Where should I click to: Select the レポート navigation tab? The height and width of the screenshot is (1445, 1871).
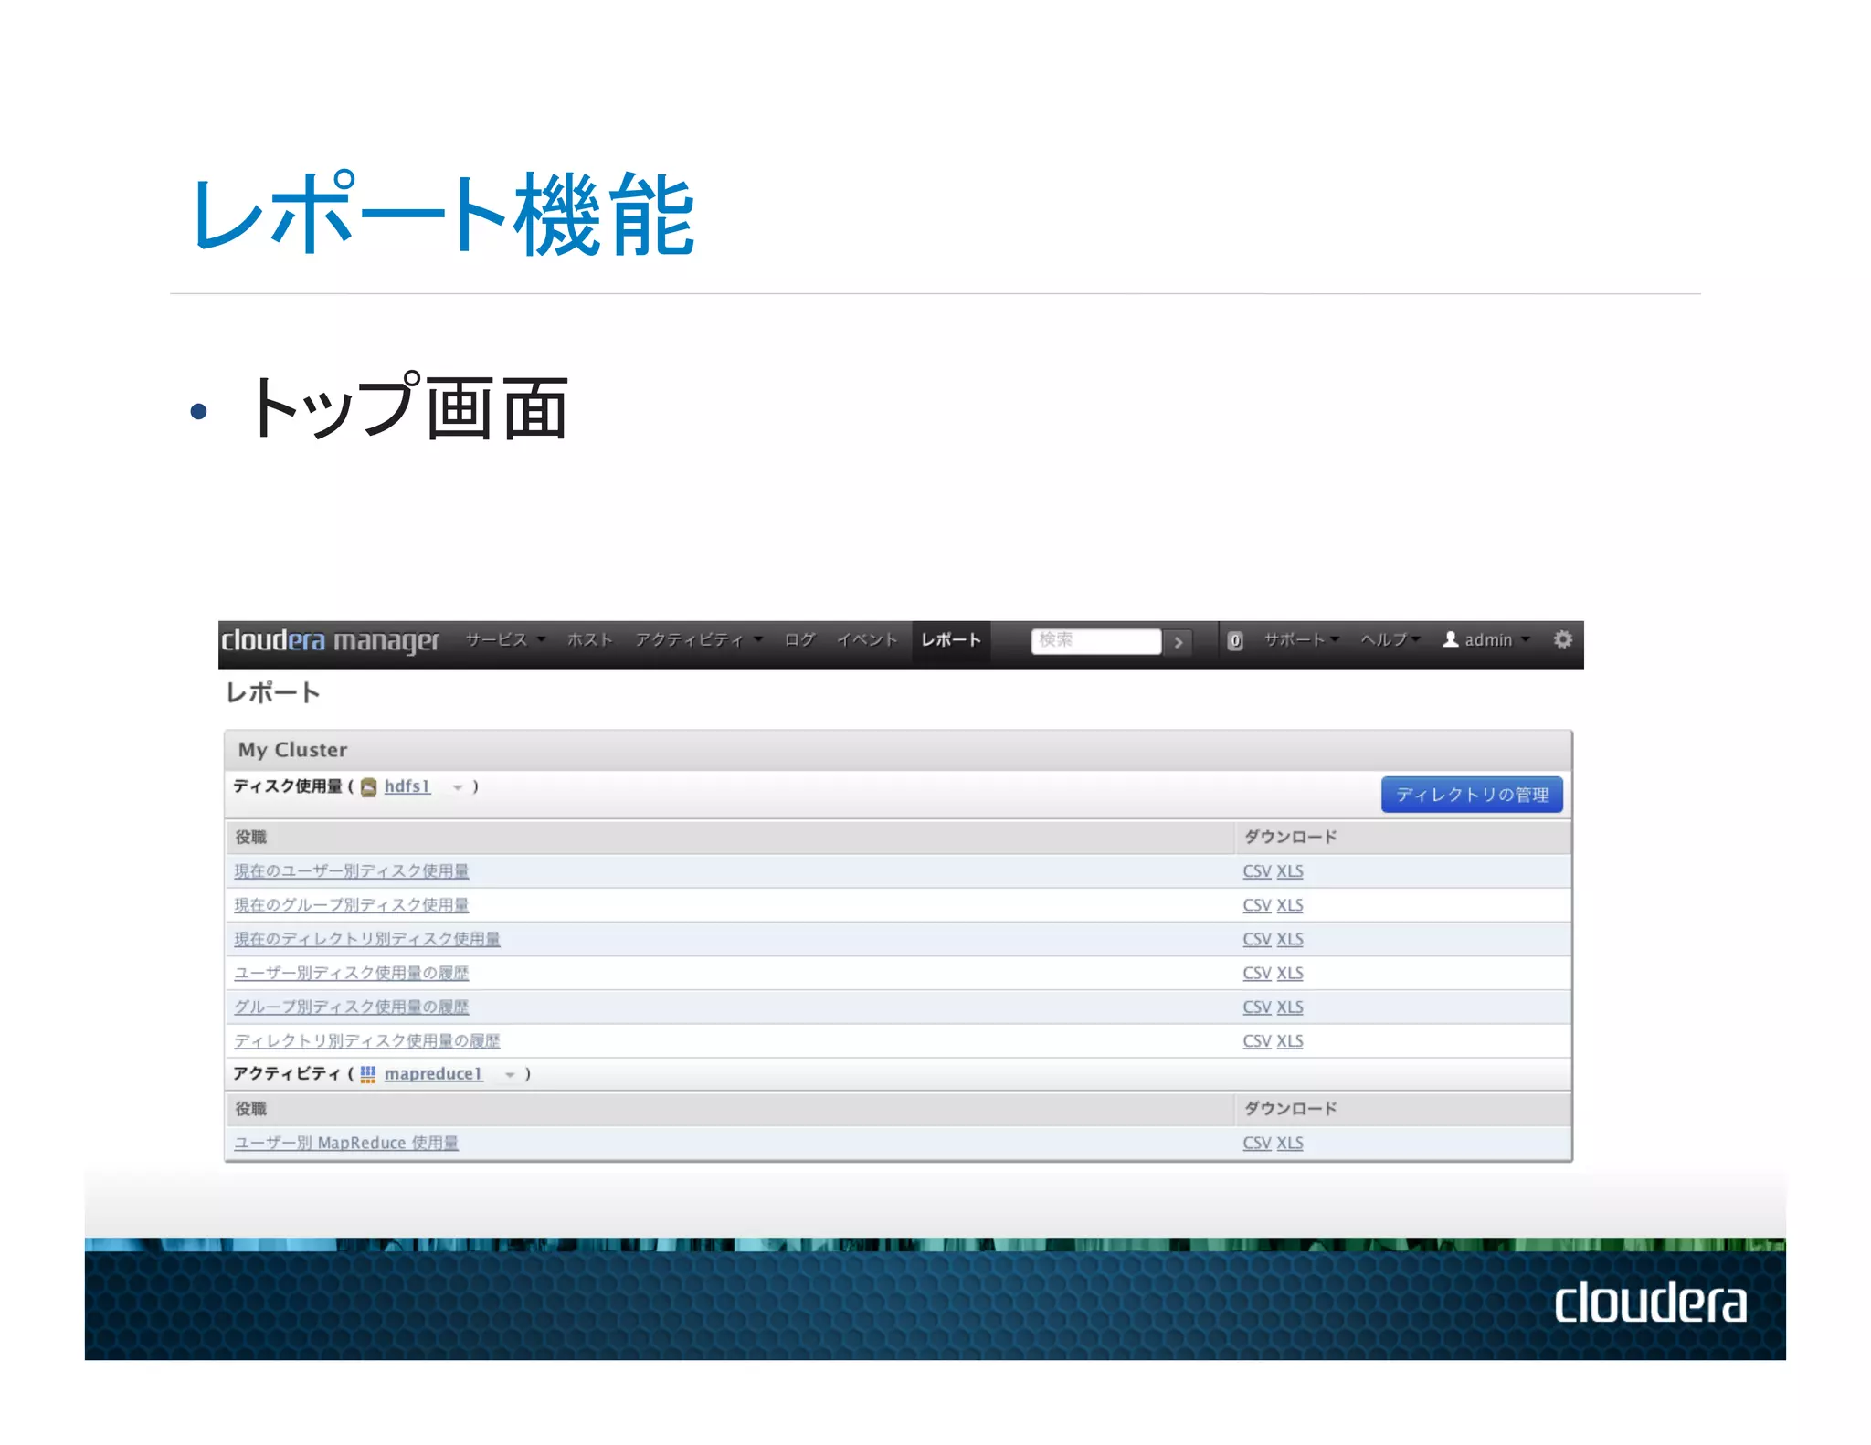(x=951, y=639)
